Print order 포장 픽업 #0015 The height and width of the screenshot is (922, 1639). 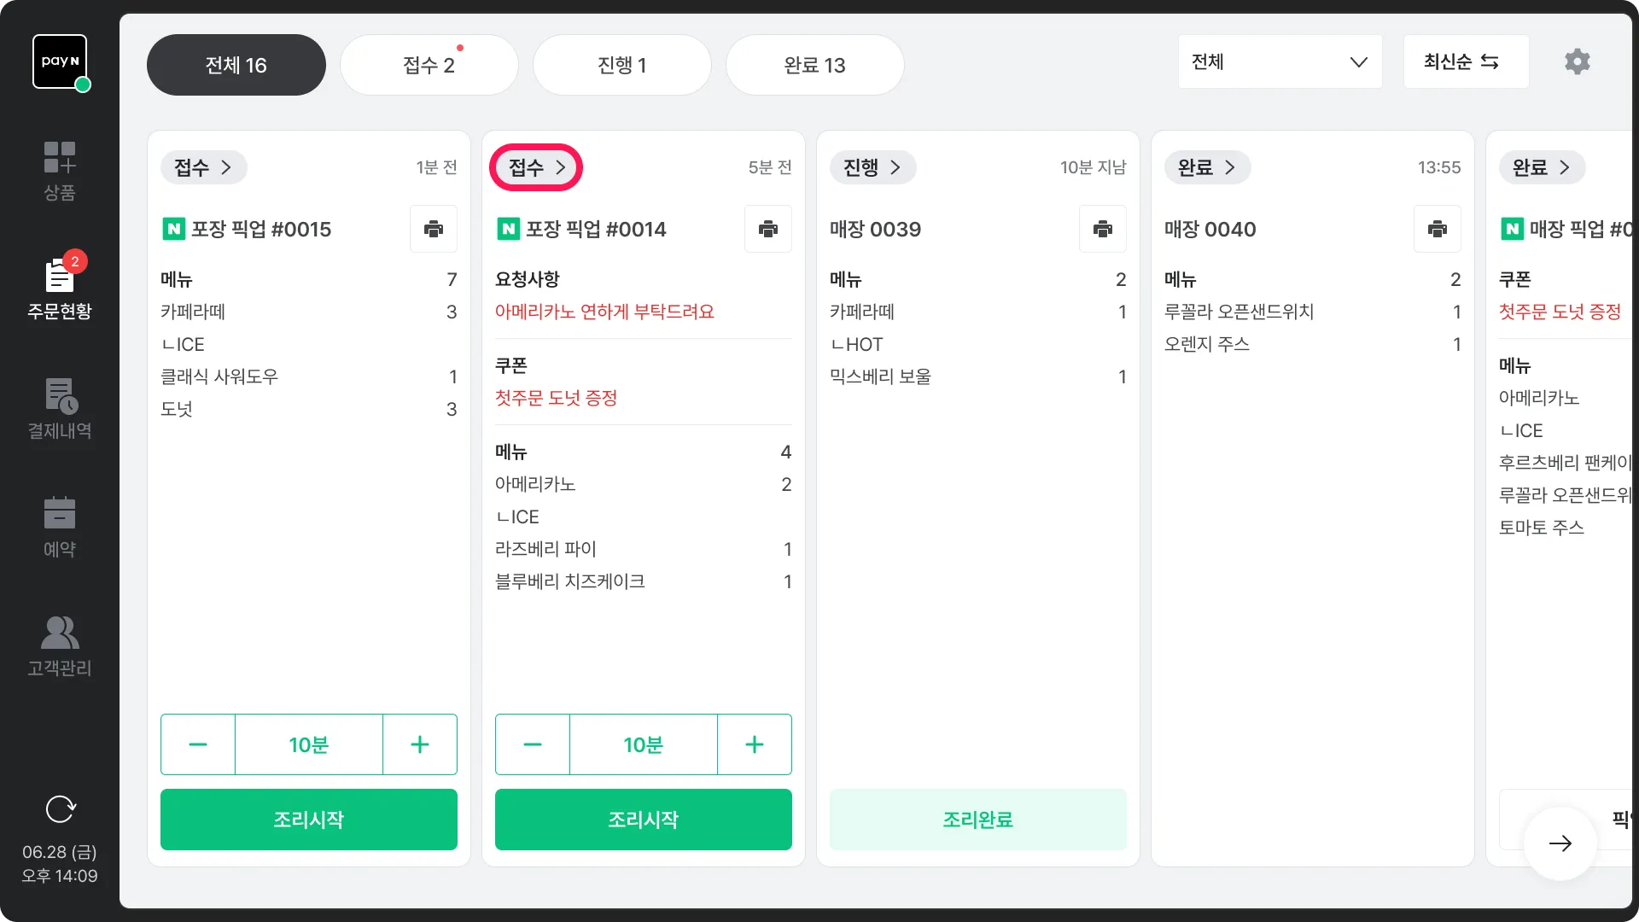click(434, 229)
